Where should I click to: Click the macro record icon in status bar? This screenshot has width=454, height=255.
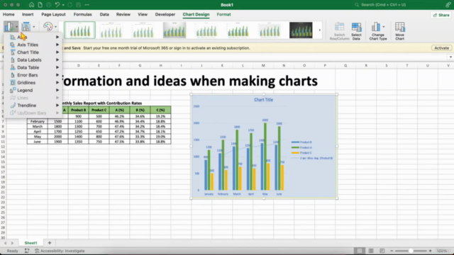pos(27,251)
